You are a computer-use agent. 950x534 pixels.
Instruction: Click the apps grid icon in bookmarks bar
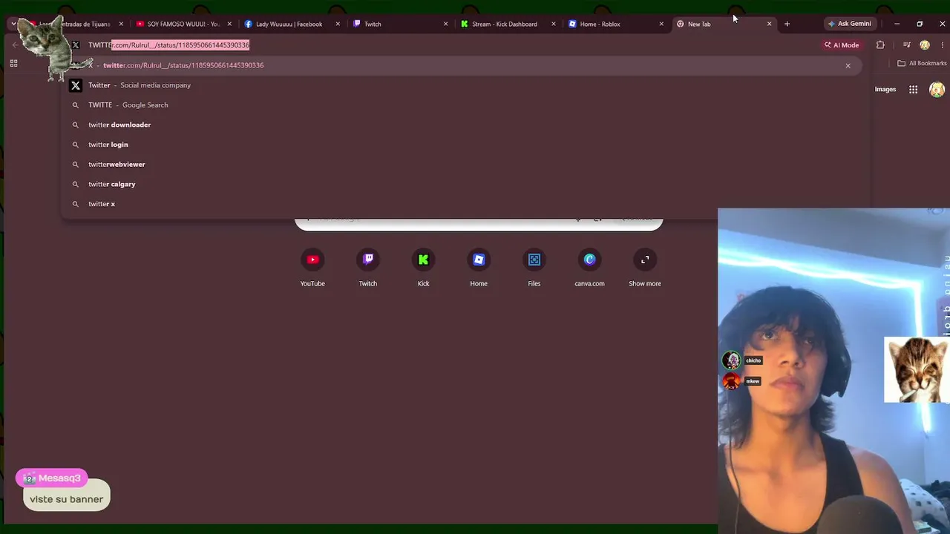click(13, 63)
